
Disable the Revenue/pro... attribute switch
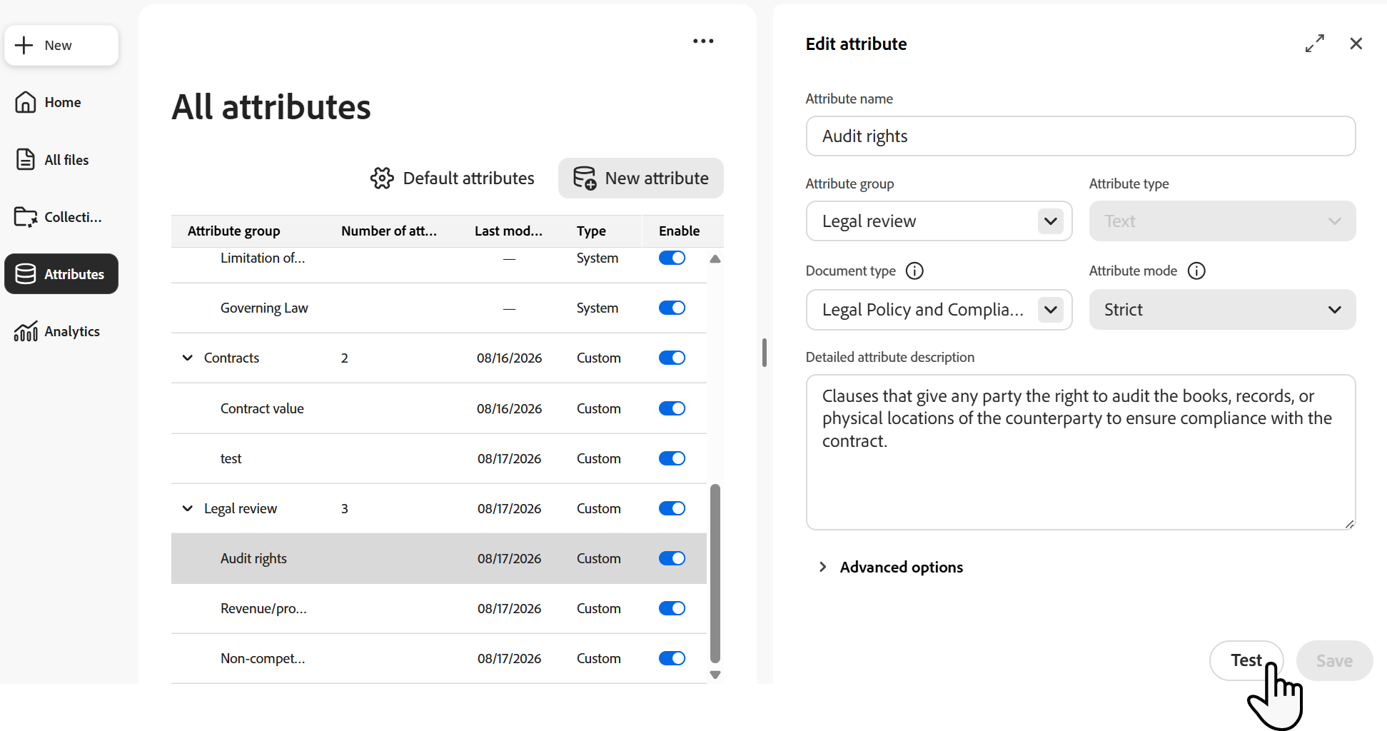672,608
